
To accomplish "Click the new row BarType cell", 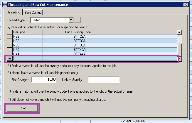I will 28,59.
